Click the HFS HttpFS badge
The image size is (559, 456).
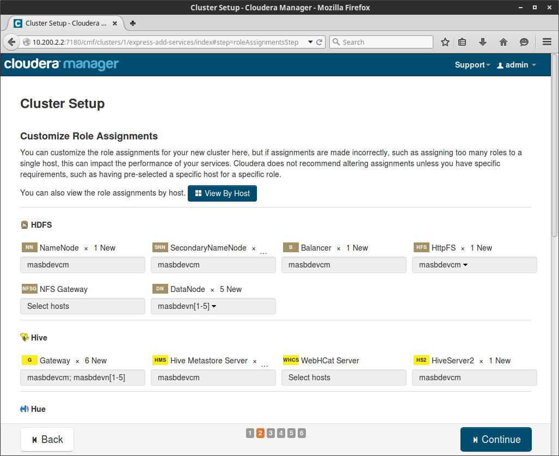click(421, 247)
